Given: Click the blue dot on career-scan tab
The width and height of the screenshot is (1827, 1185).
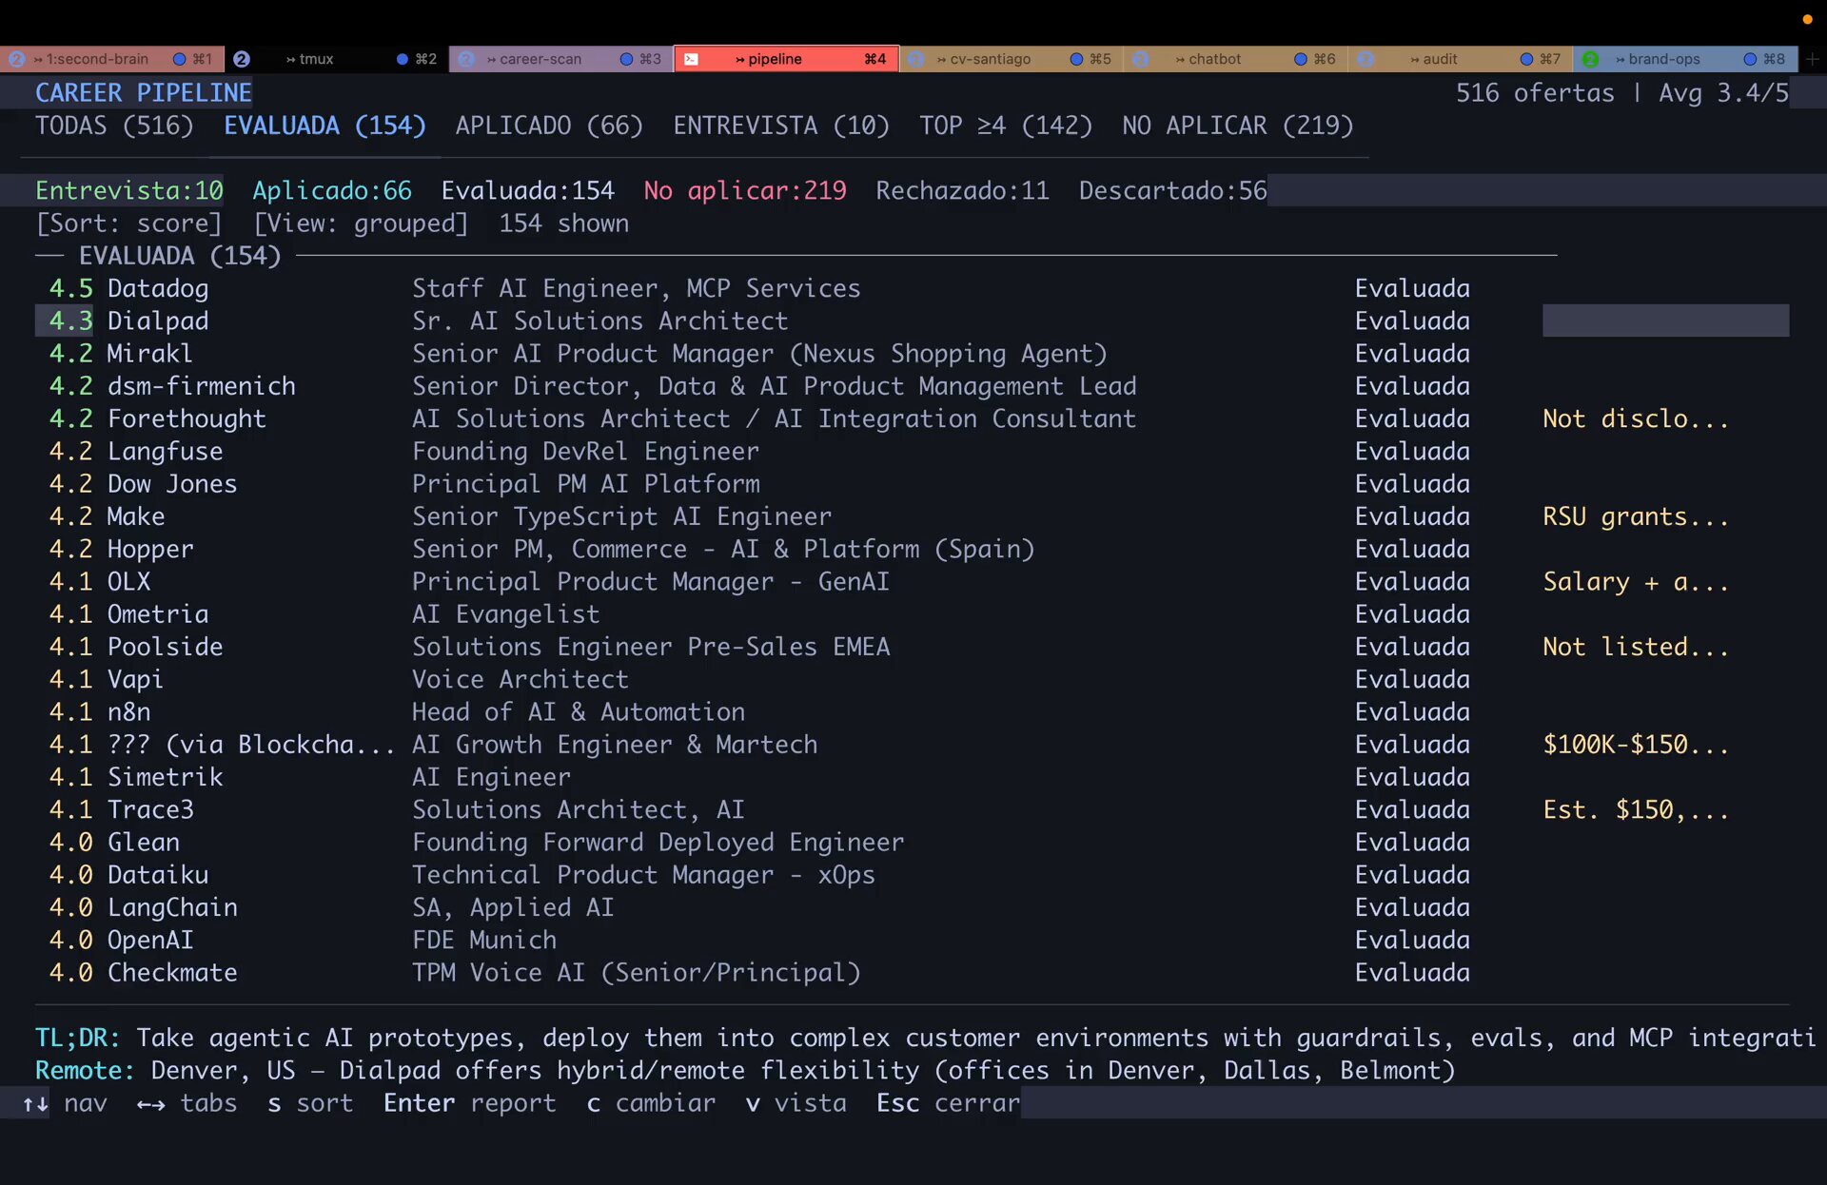Looking at the screenshot, I should tap(626, 59).
